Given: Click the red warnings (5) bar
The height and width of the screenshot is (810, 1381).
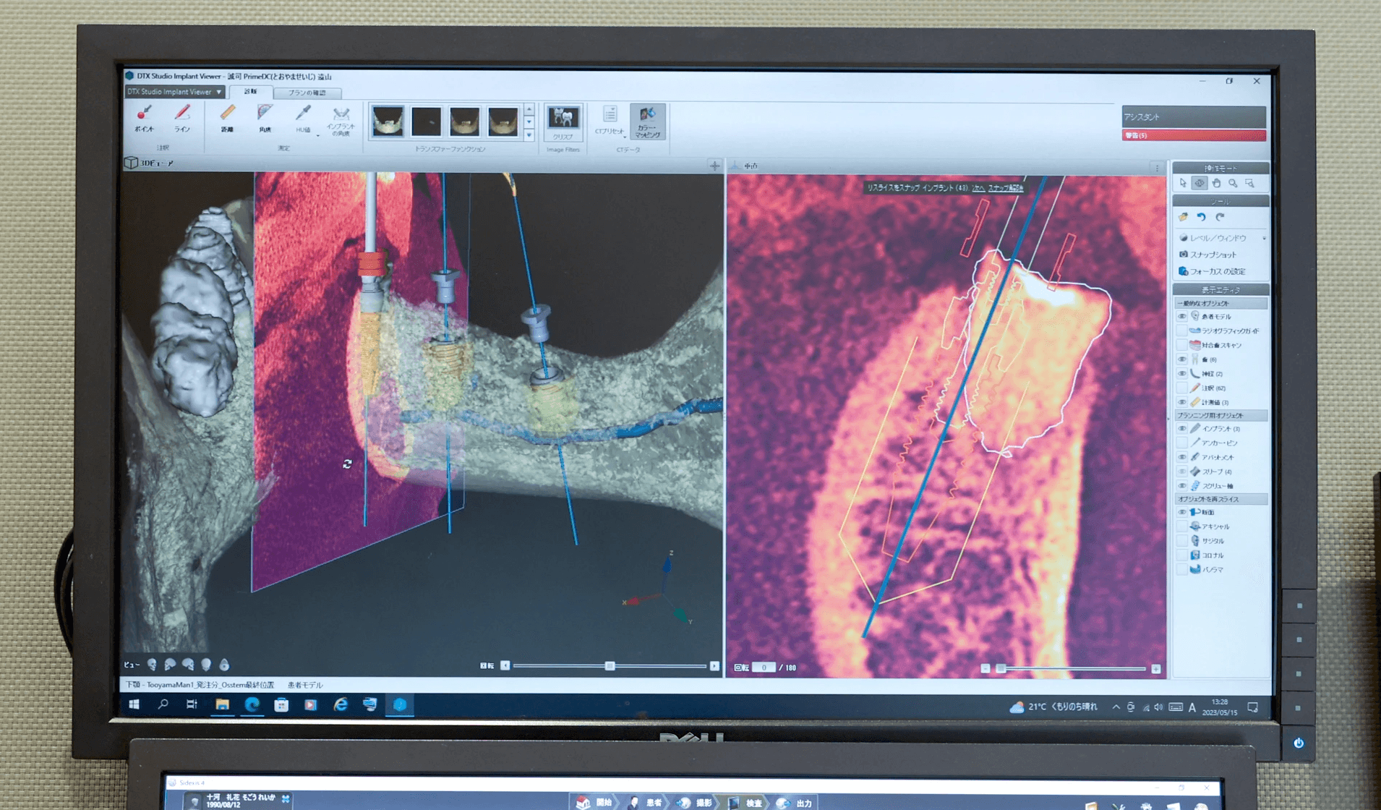Looking at the screenshot, I should tap(1194, 135).
